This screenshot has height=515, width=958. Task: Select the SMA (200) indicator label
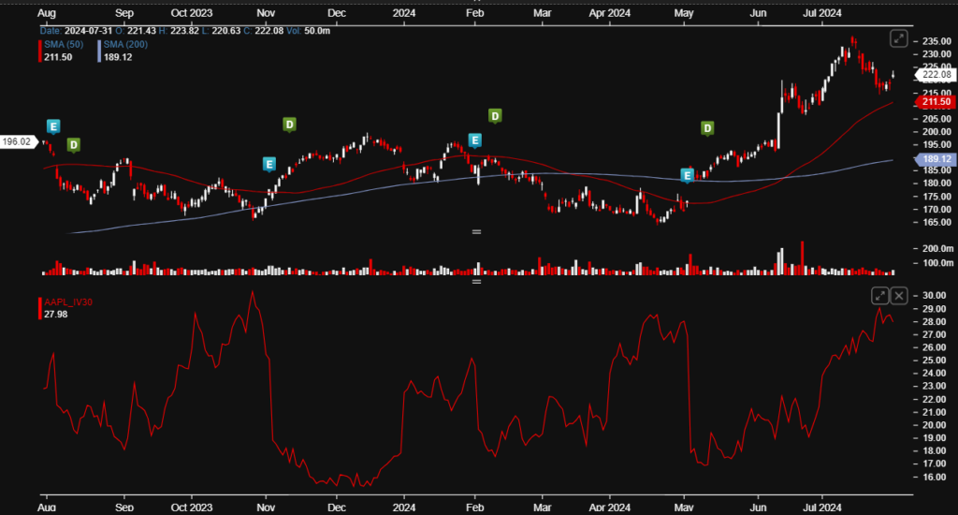(x=125, y=45)
